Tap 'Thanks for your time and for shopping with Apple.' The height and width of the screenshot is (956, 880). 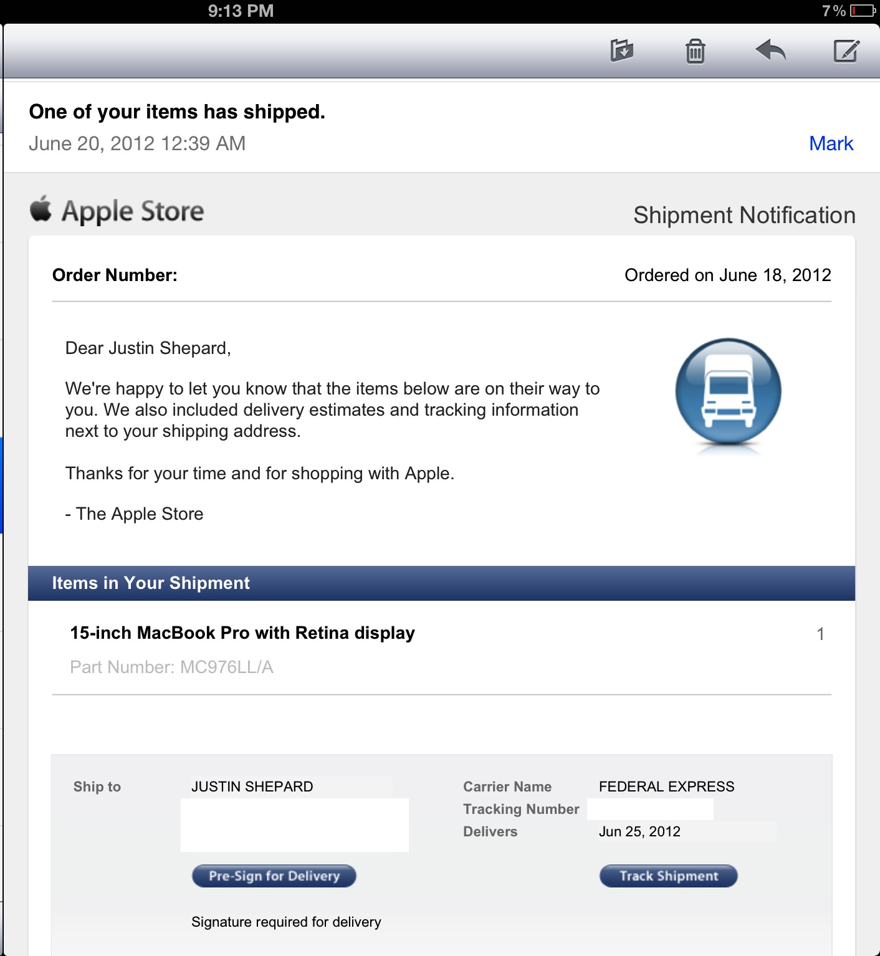point(260,473)
